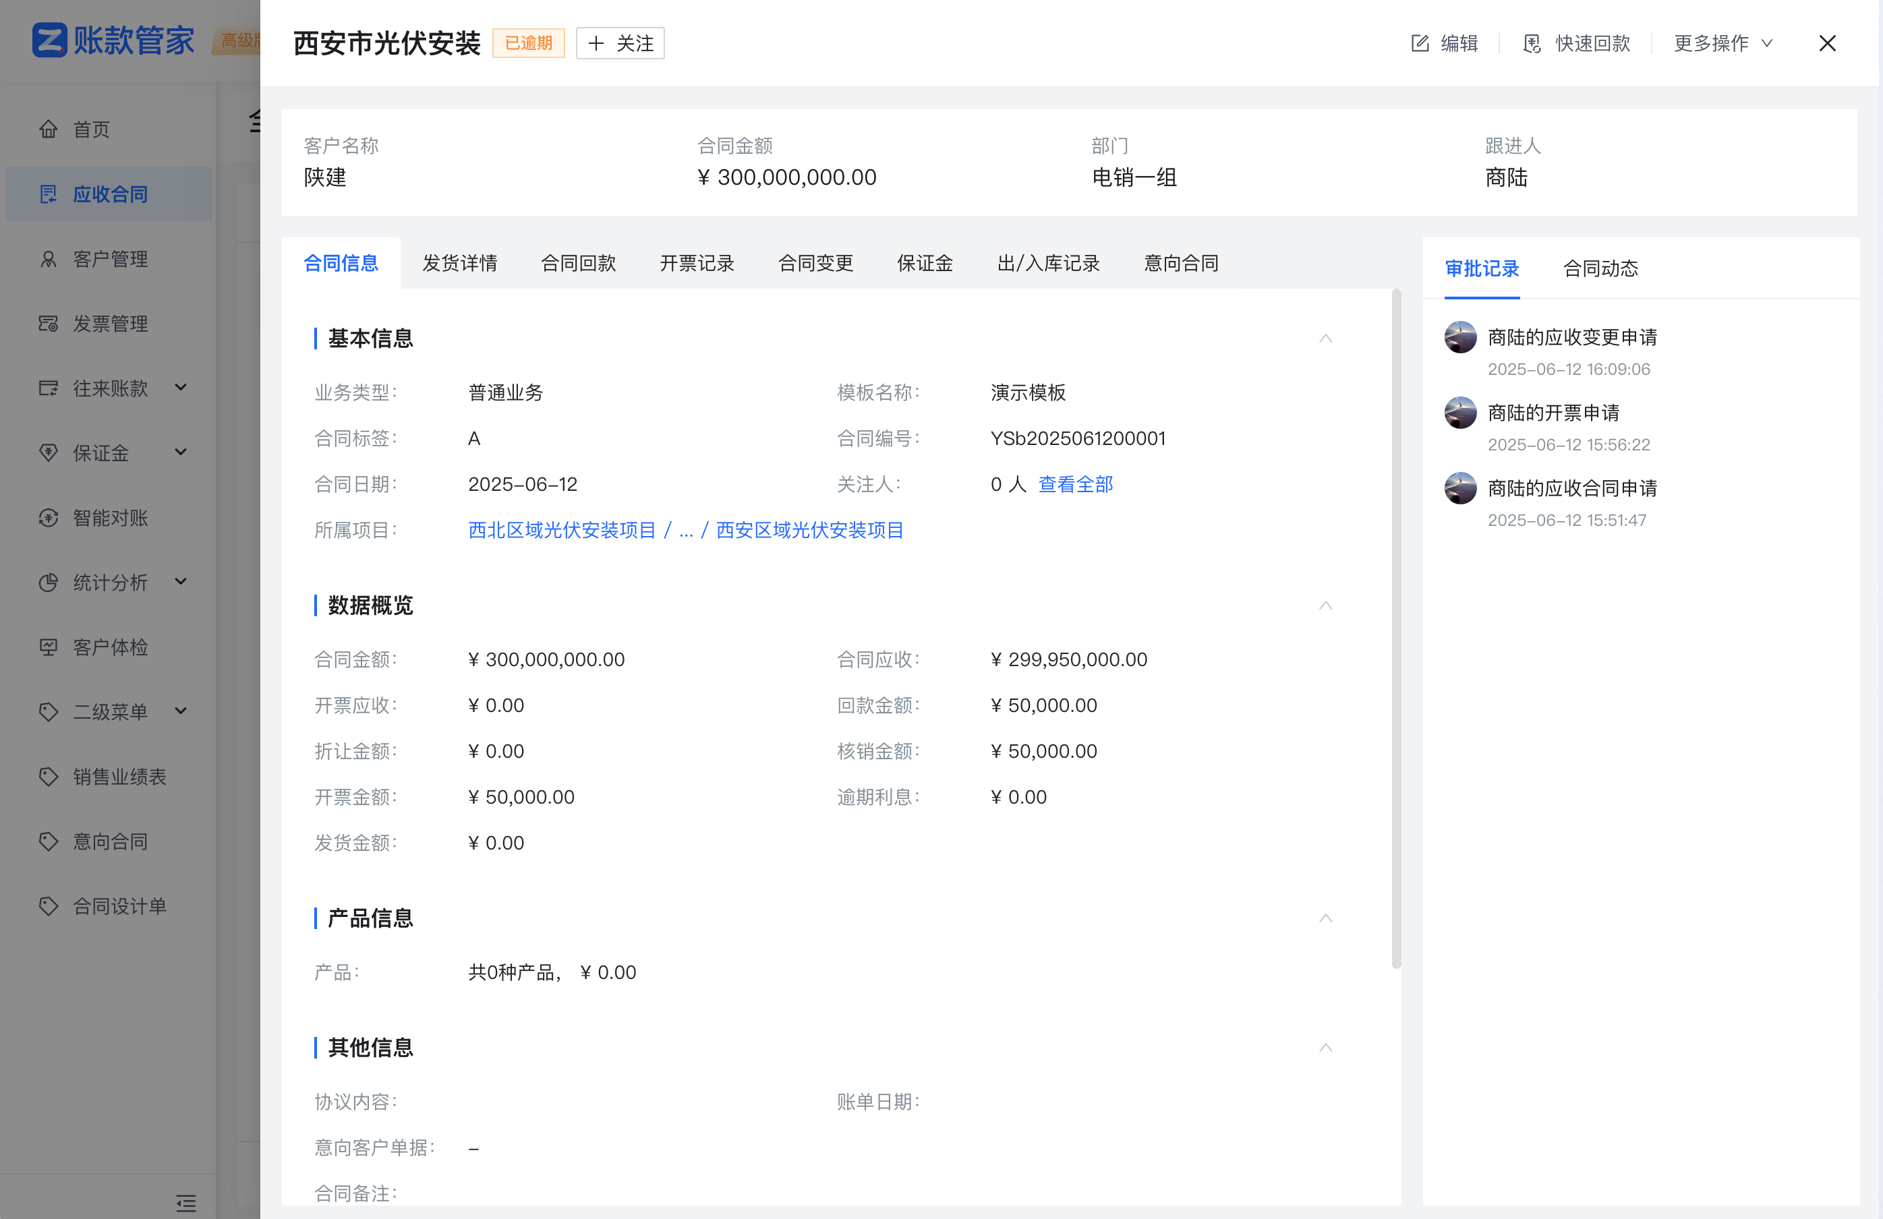Click avatar beside 商陆的应收合同申请
This screenshot has height=1219, width=1883.
point(1461,488)
